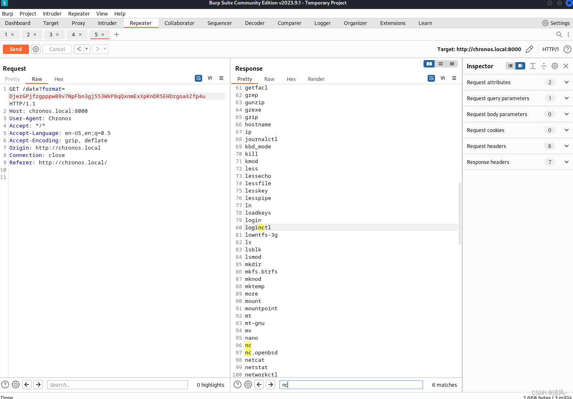Switch to side-by-side layout view
The image size is (573, 399).
[x=429, y=64]
